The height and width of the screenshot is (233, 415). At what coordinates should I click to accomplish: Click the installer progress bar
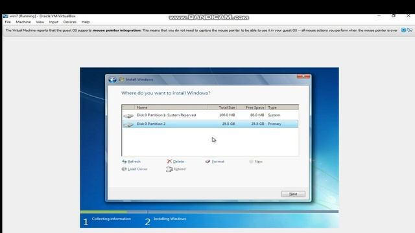point(209,212)
